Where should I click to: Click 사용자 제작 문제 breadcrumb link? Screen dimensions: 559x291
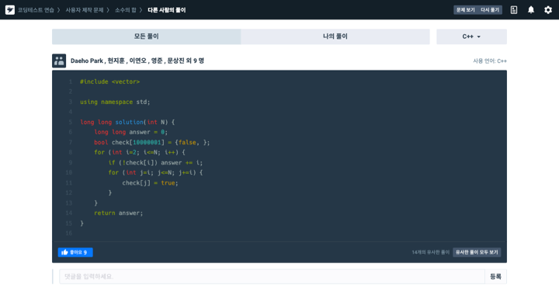[85, 10]
